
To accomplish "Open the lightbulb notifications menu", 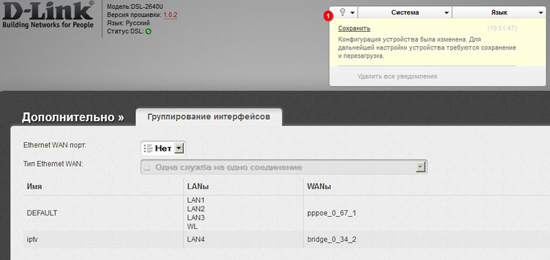I will click(x=347, y=12).
